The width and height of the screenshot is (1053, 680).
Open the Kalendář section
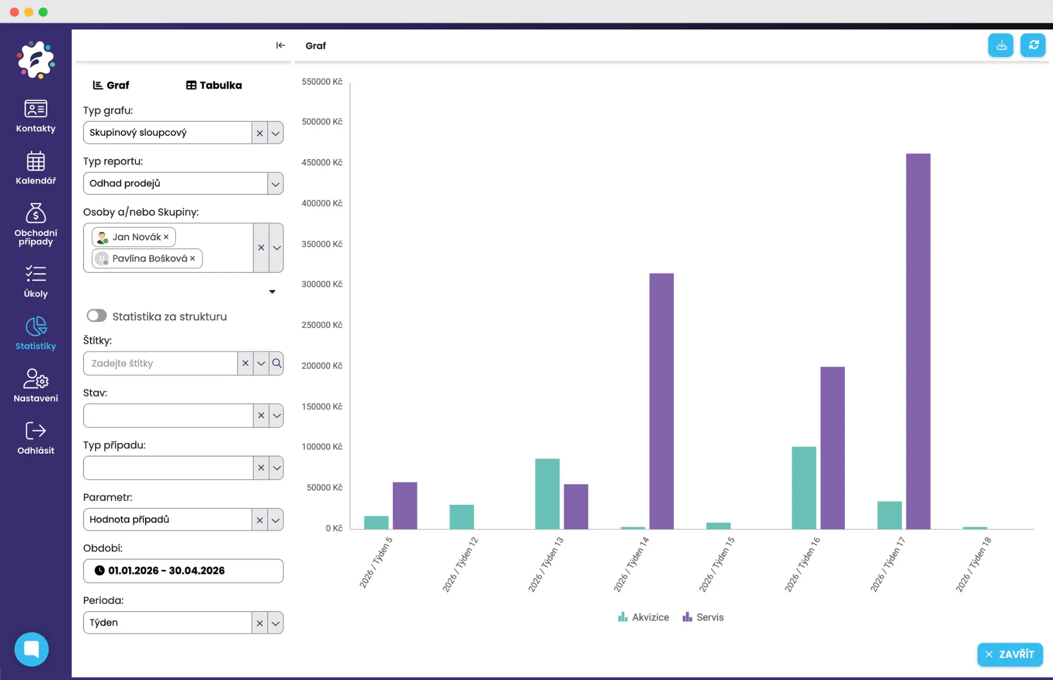click(35, 168)
